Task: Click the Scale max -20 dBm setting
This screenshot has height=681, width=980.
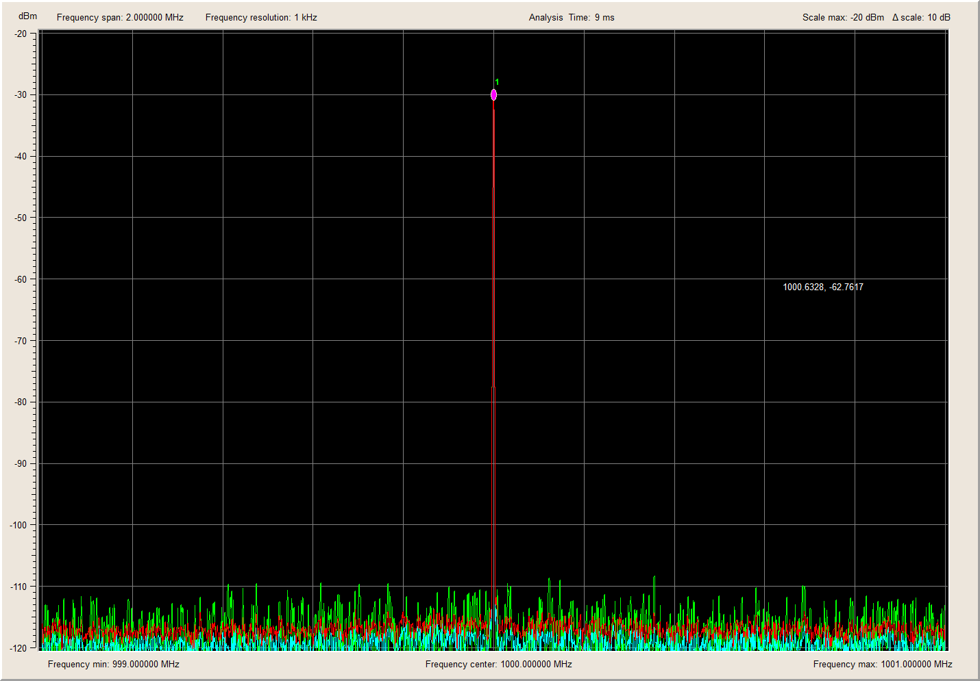Action: pos(843,18)
